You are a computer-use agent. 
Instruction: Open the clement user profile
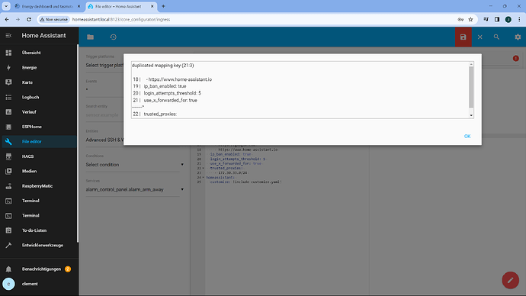tap(39, 284)
